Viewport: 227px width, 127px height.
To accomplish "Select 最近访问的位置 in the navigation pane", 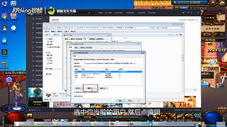I will point(53,47).
